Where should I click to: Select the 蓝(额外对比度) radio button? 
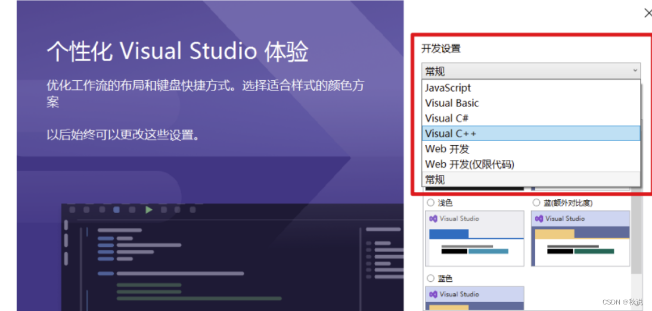tap(536, 203)
